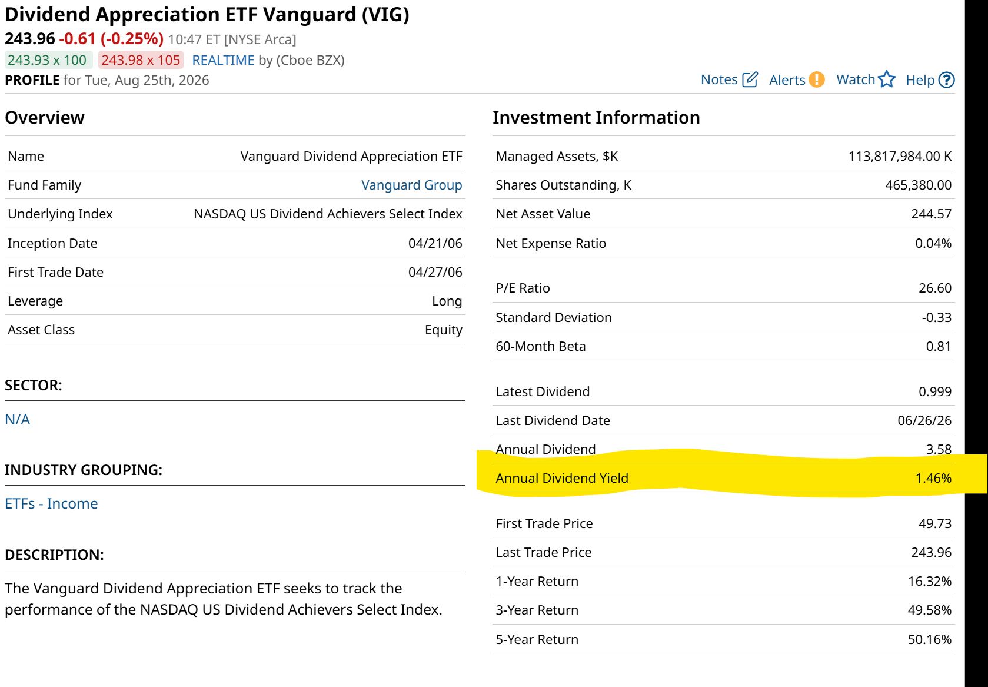Select Shares Outstanding value 465,380.00
Viewport: 988px width, 687px height.
[919, 185]
